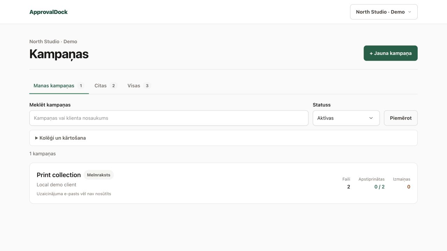Open the Print collection campaign

point(223,183)
